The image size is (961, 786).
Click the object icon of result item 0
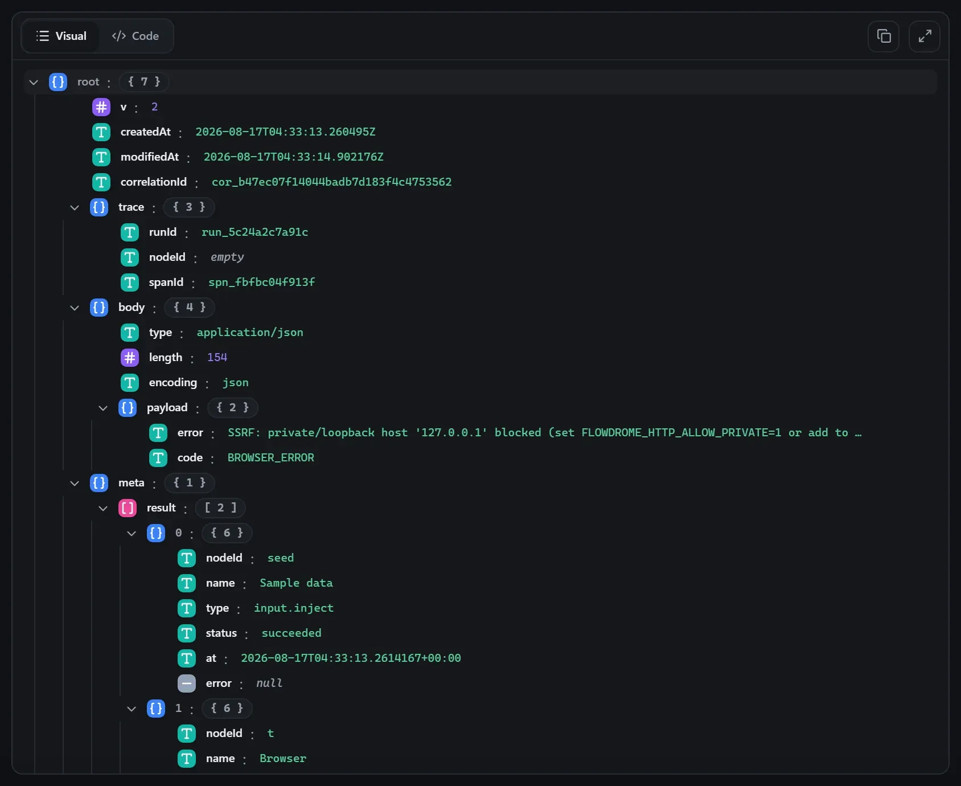pos(156,533)
